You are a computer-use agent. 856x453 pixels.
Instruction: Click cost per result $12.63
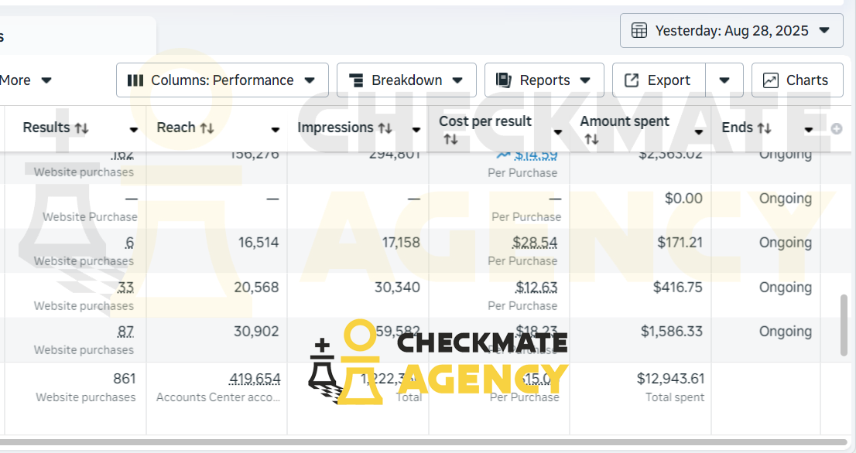click(x=536, y=288)
